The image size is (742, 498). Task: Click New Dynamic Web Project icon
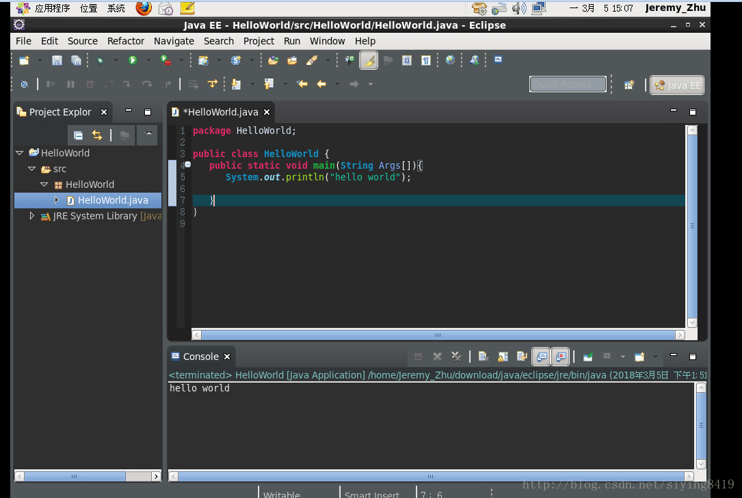pos(204,61)
